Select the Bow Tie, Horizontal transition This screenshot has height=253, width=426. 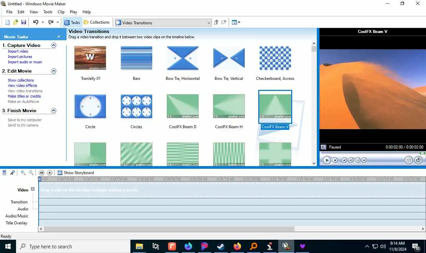coord(183,58)
